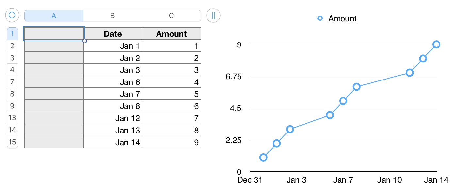Image resolution: width=464 pixels, height=195 pixels.
Task: Select column C header tab
Action: (171, 16)
